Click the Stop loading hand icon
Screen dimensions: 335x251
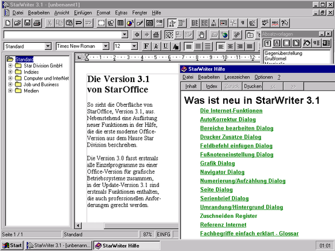(201, 34)
